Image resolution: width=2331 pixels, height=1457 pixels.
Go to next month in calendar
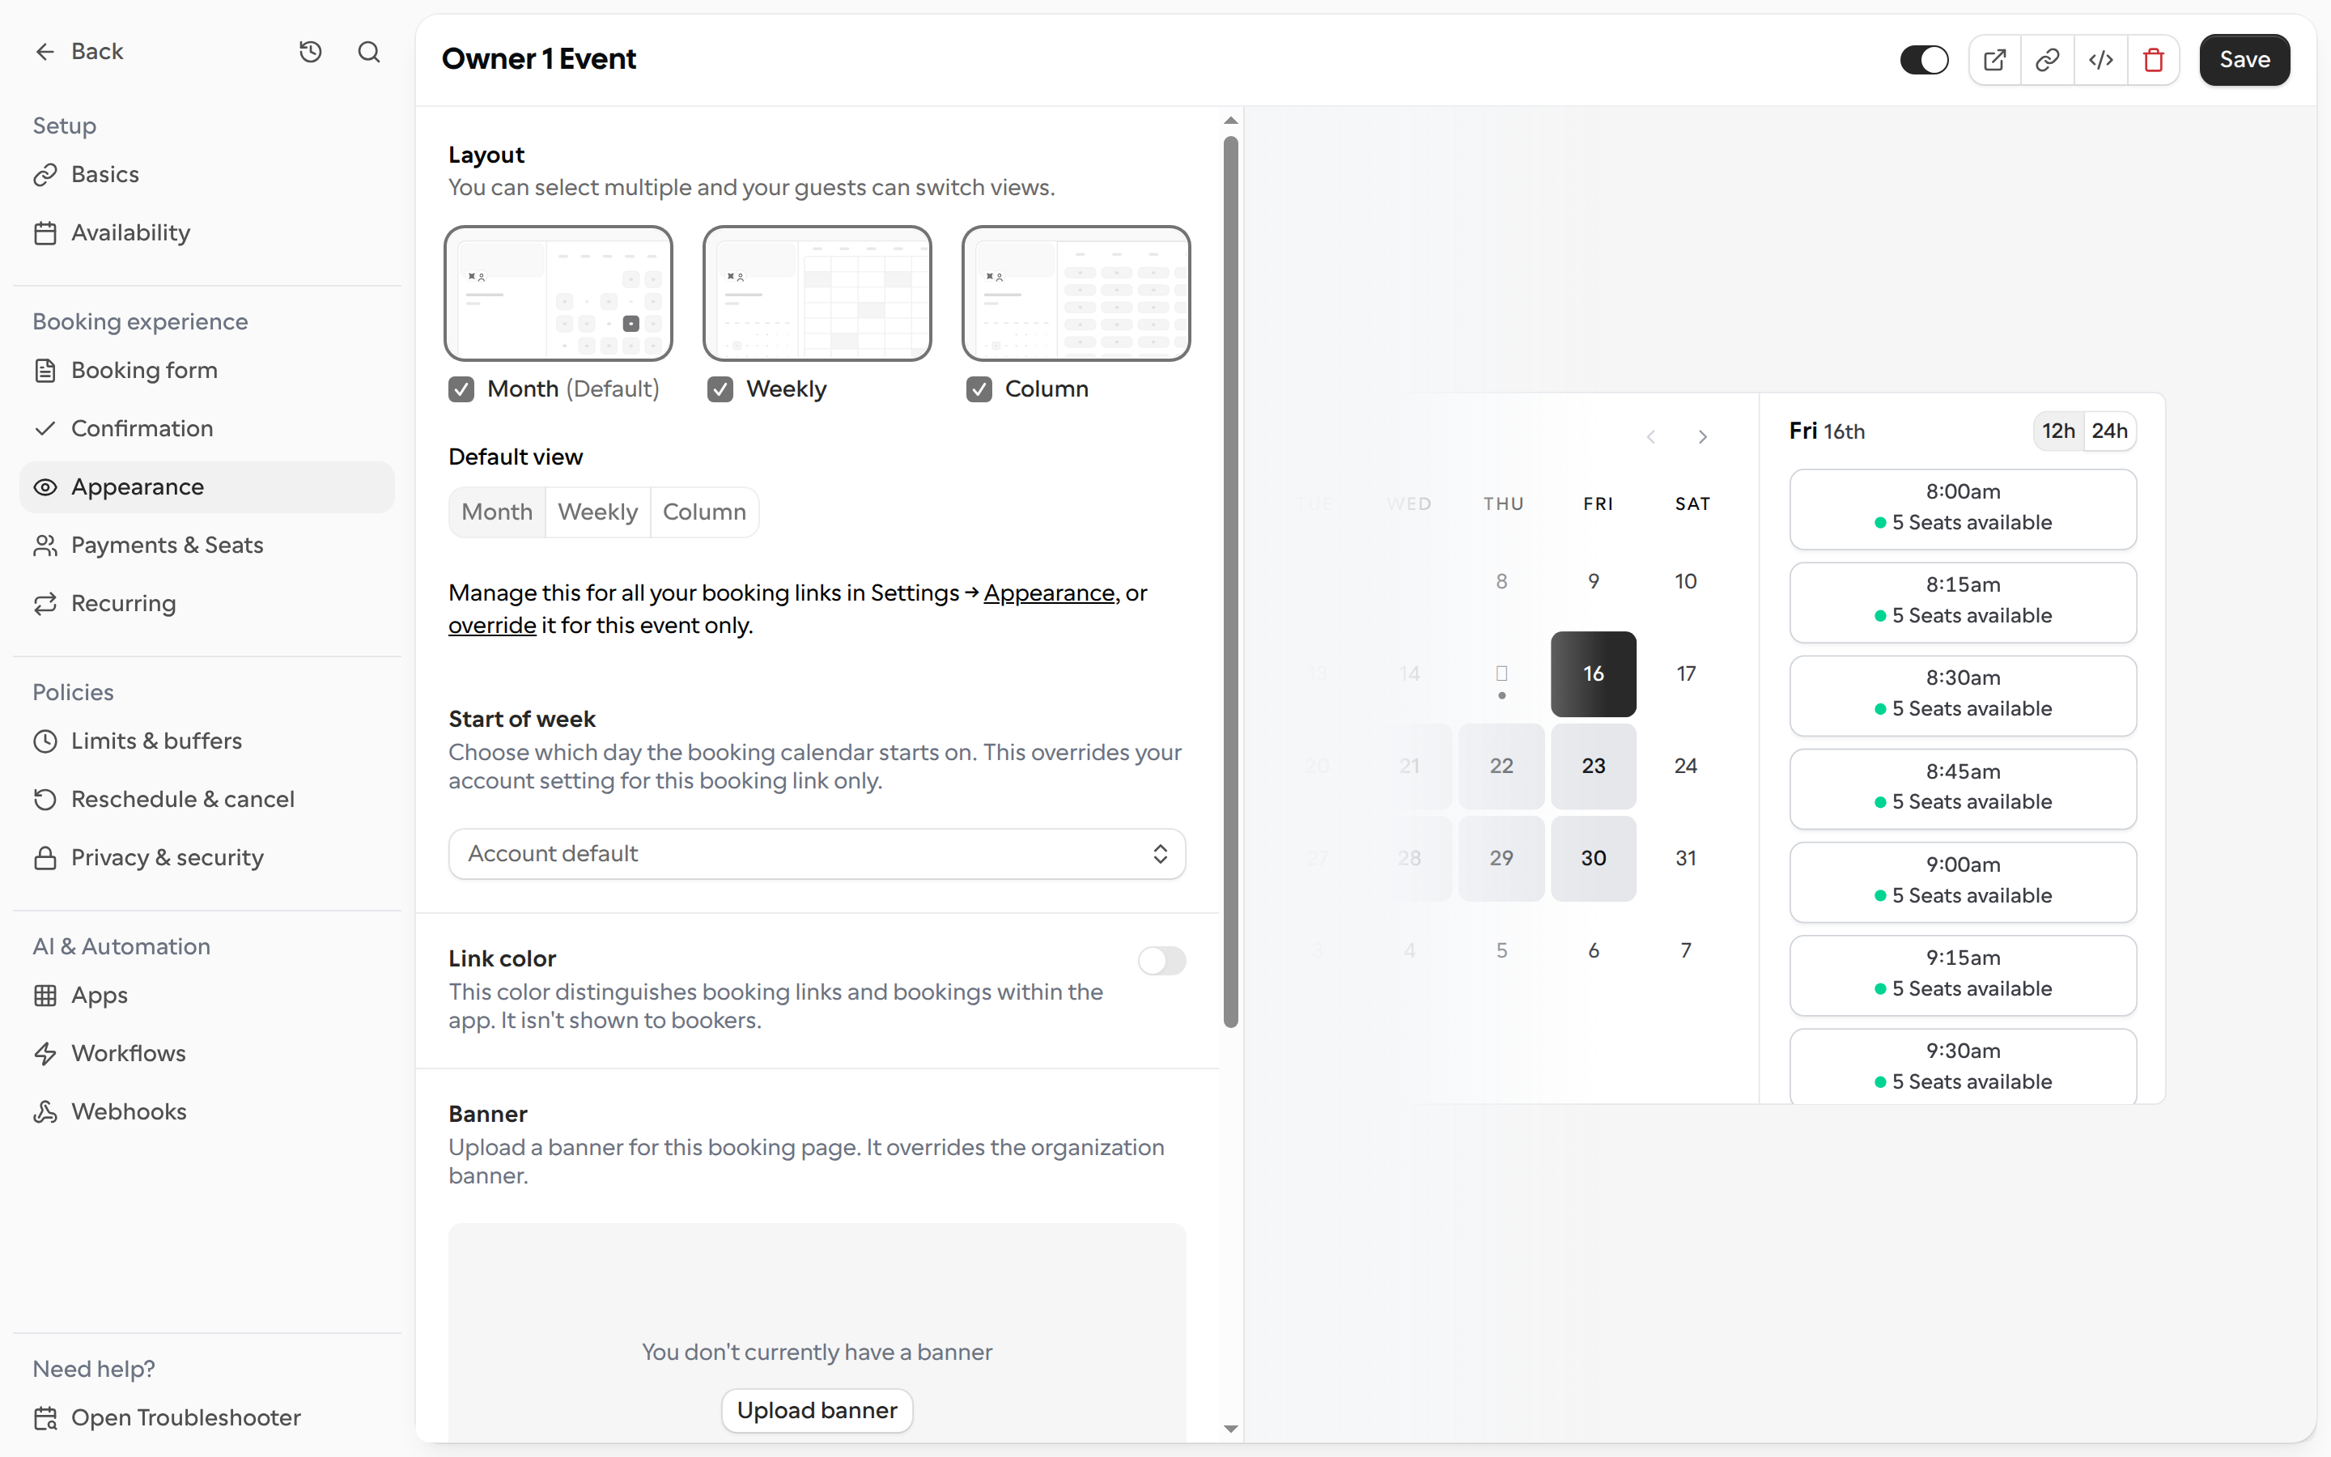(x=1703, y=436)
